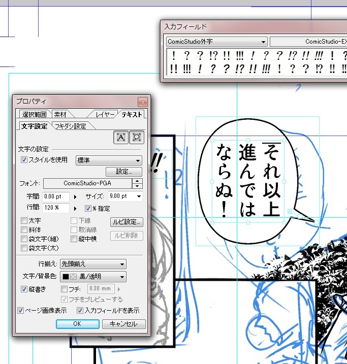The image size is (347, 364).
Task: Open the フキダシ設定 sub-tab
Action: click(x=71, y=126)
